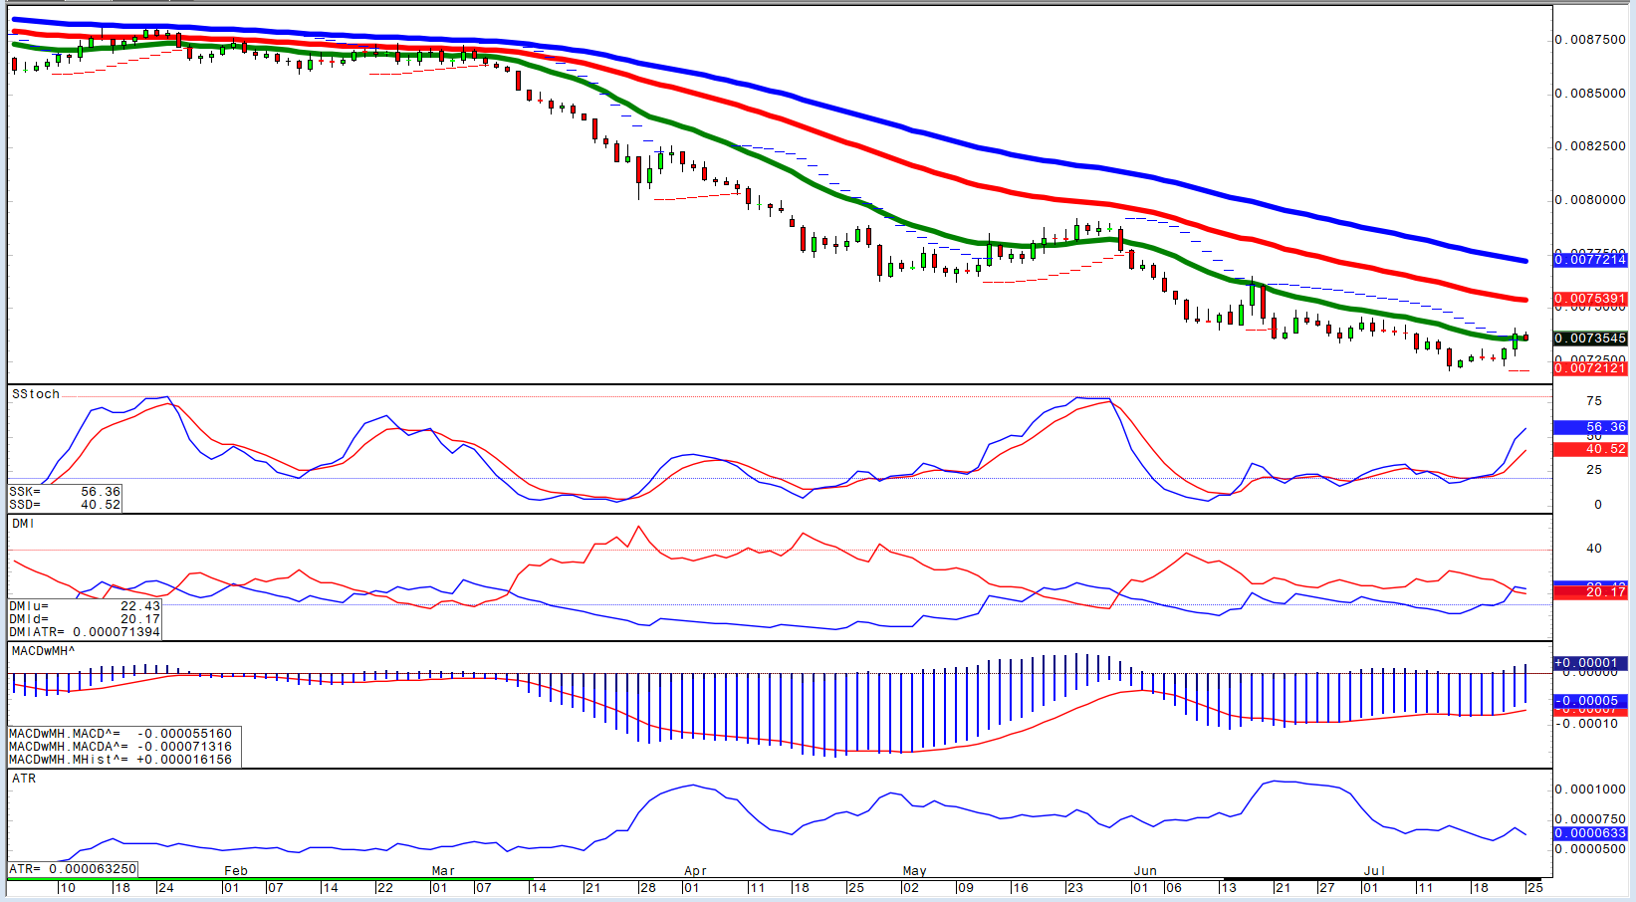This screenshot has height=902, width=1636.
Task: Click the red 0.0075391 price tag
Action: (x=1590, y=300)
